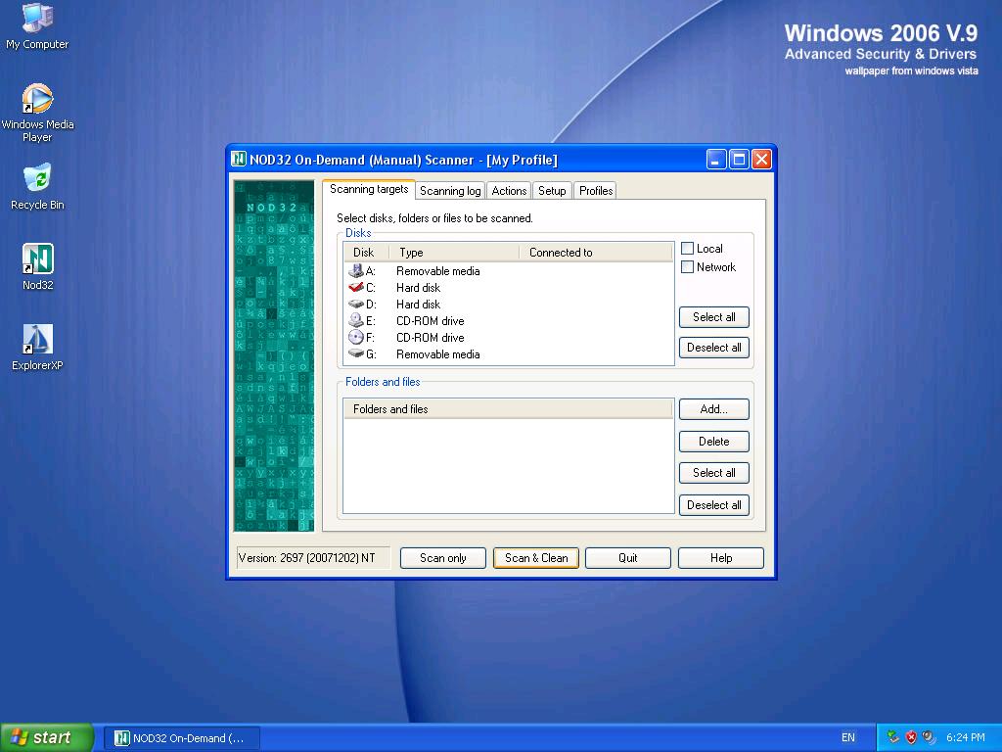Viewport: 1002px width, 752px height.
Task: Switch to the Scanning targets tab
Action: point(369,189)
